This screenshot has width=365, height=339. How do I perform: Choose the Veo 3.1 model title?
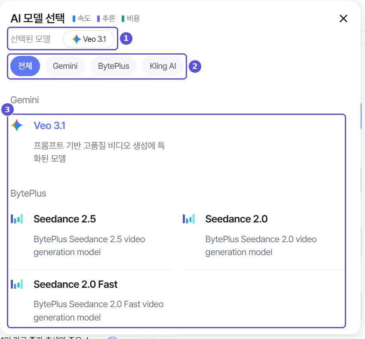49,126
